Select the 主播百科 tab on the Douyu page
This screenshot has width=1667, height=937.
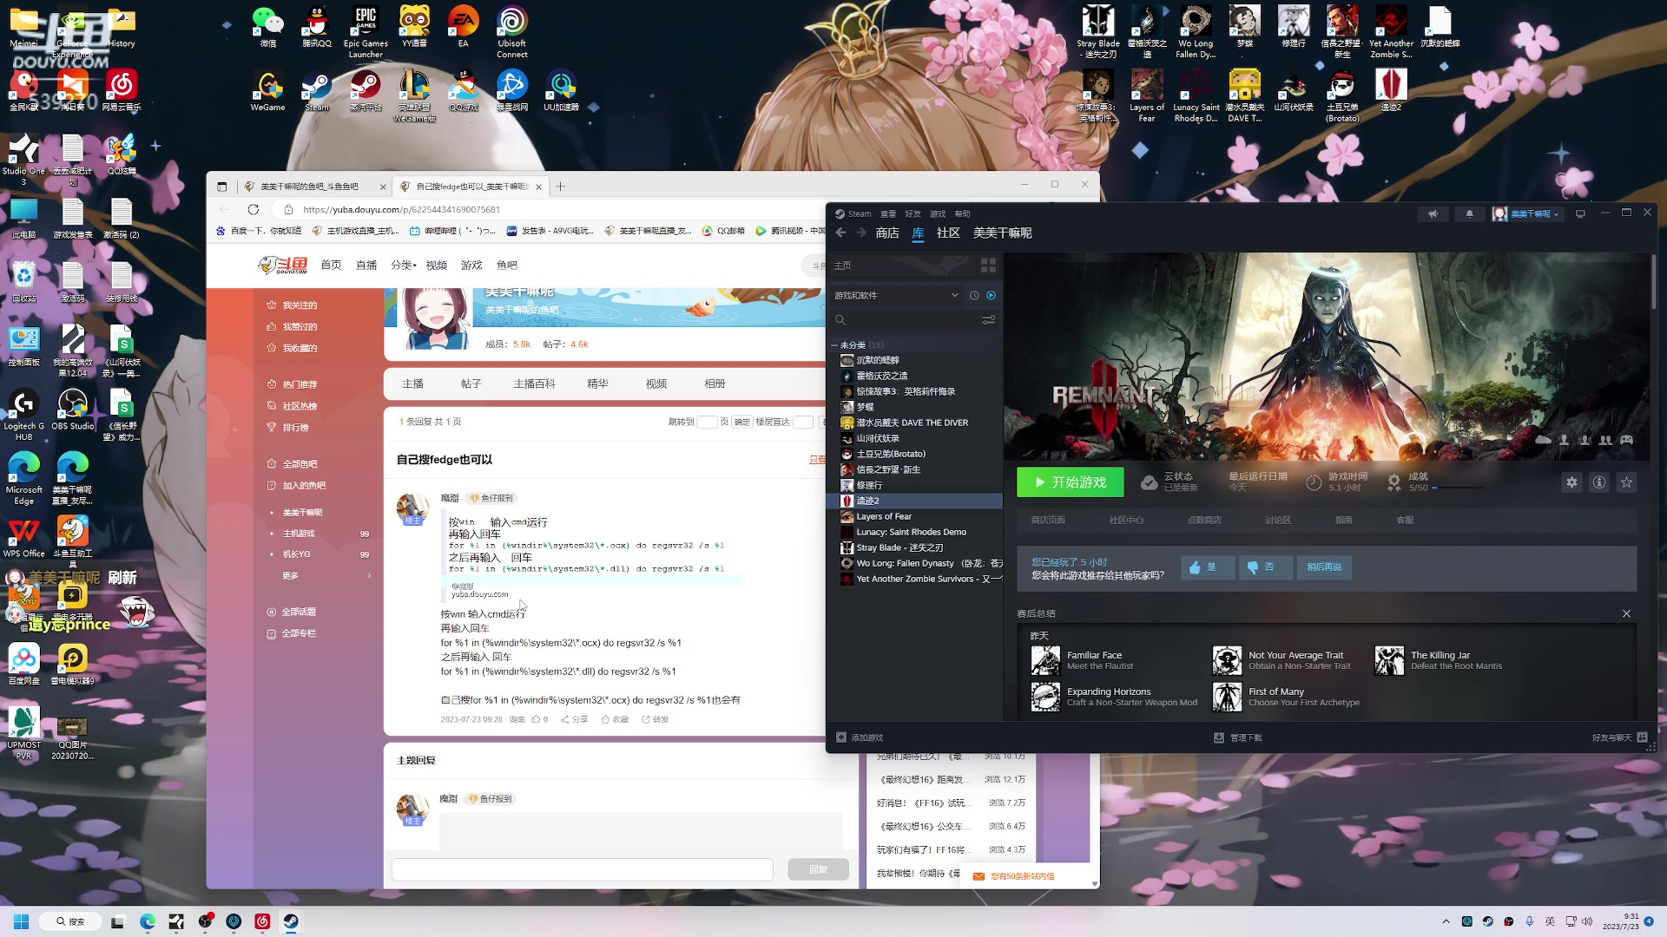(534, 383)
